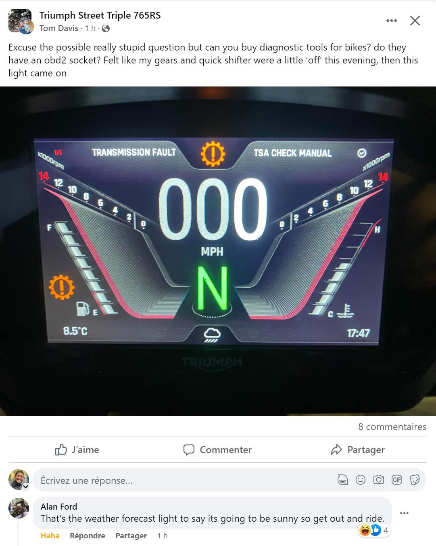Toggle Haha reaction on Alan Ford's comment
Screen dimensions: 436x546
click(x=50, y=535)
